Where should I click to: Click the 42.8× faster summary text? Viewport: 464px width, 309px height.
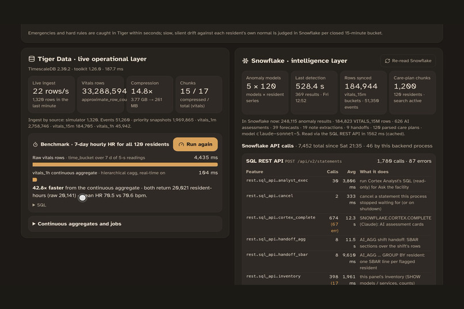click(x=48, y=188)
